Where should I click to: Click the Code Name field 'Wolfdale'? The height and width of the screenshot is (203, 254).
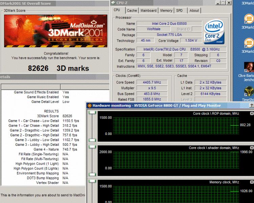[x=154, y=29]
